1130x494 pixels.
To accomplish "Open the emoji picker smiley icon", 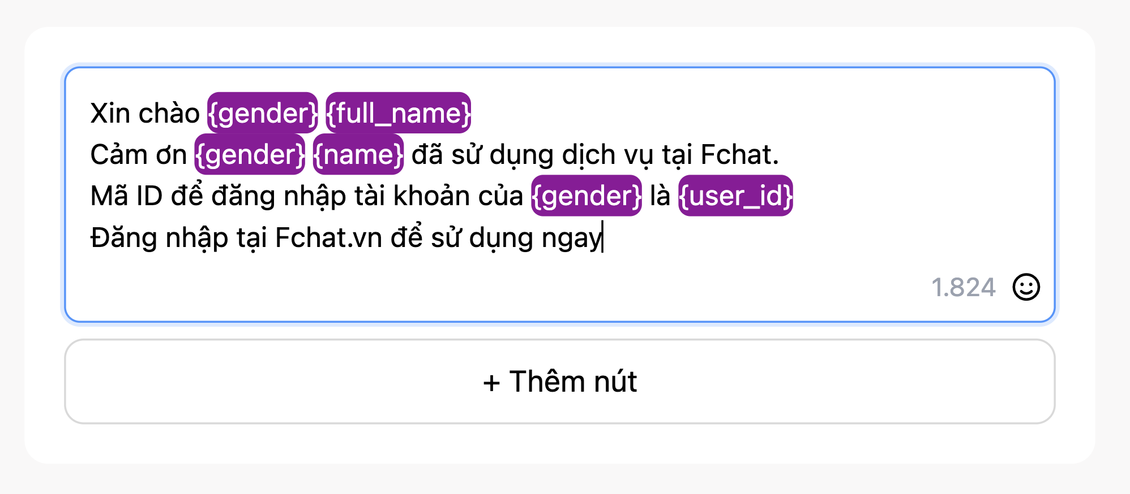I will (x=1026, y=287).
